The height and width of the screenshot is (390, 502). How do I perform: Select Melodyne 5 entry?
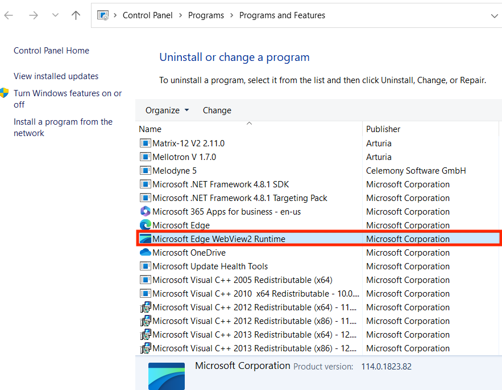[175, 171]
